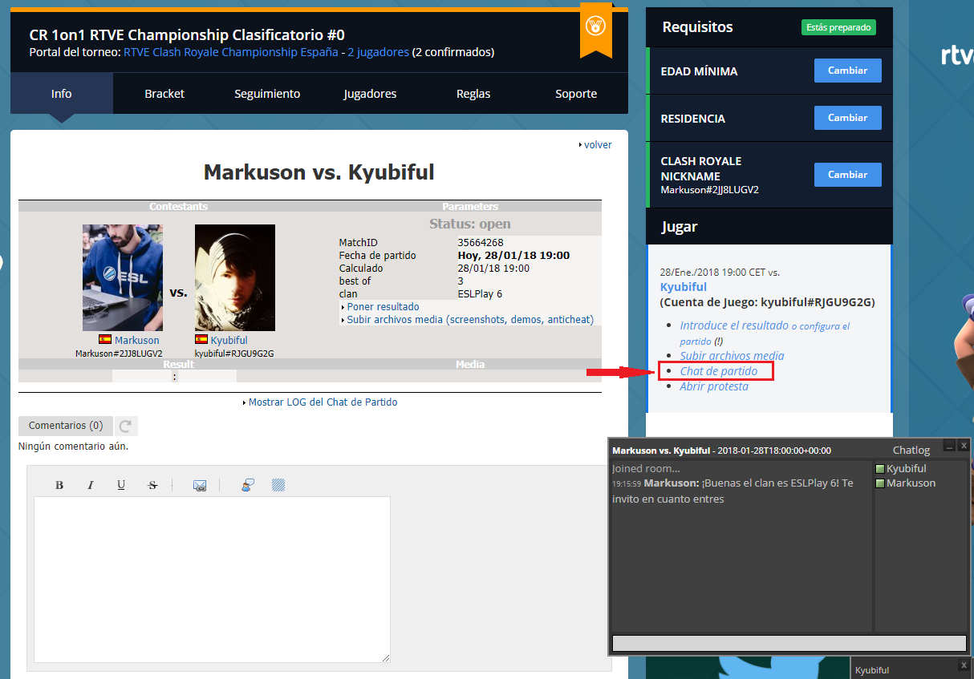Click Abrir protesta link
974x679 pixels.
714,386
